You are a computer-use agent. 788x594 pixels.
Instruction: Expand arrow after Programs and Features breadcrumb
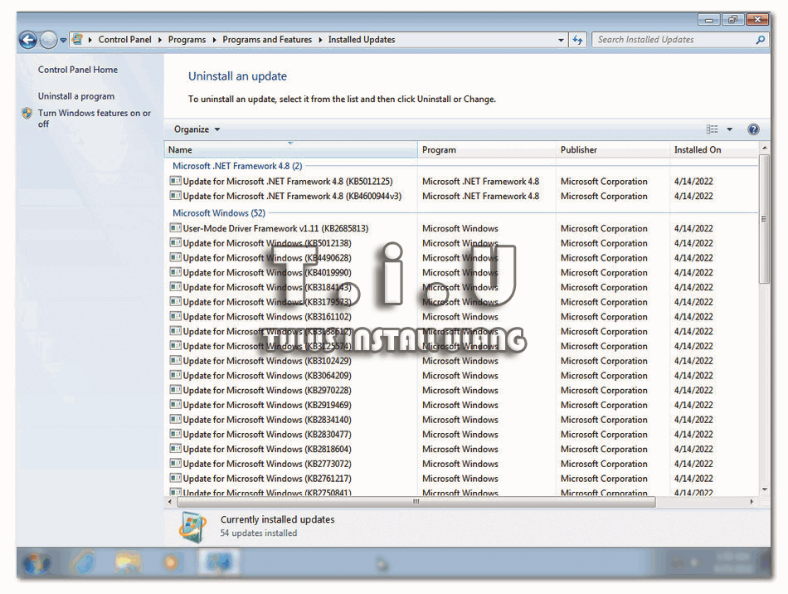click(x=320, y=40)
